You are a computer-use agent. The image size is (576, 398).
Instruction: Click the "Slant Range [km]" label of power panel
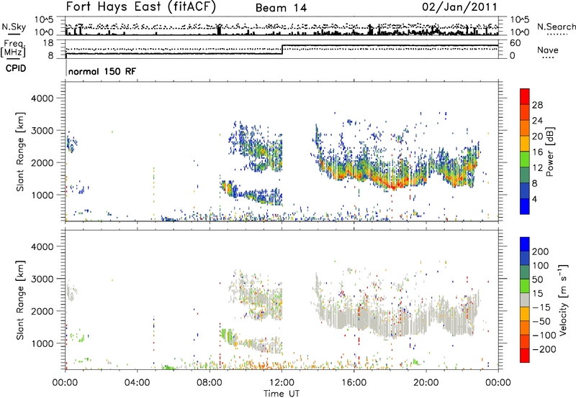20,152
